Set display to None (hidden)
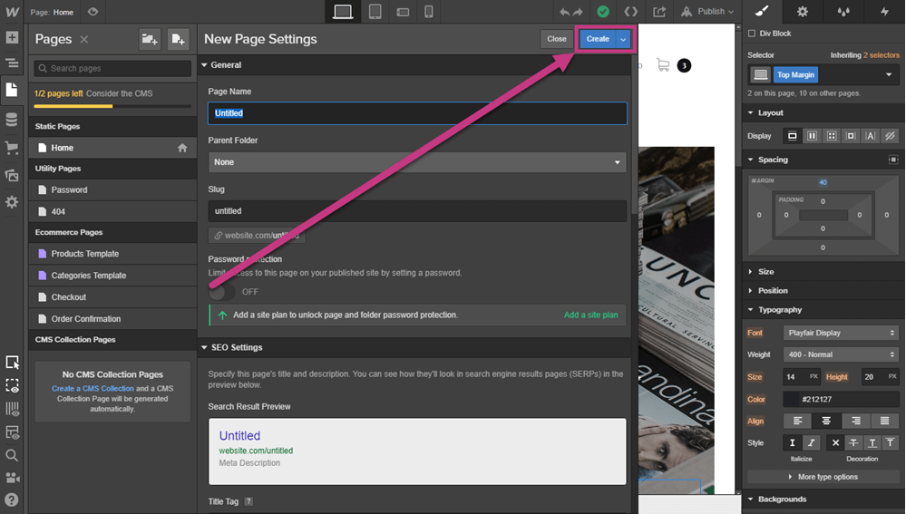The height and width of the screenshot is (514, 906). tap(891, 136)
